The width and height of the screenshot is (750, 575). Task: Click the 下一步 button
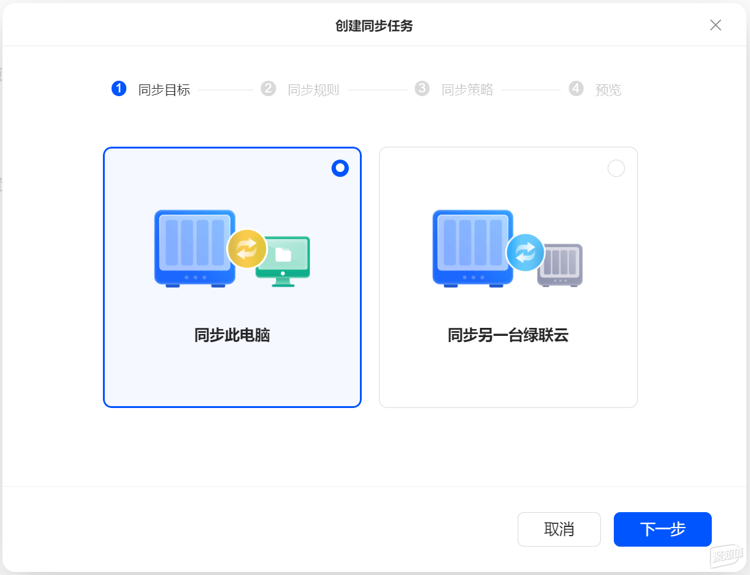point(662,529)
